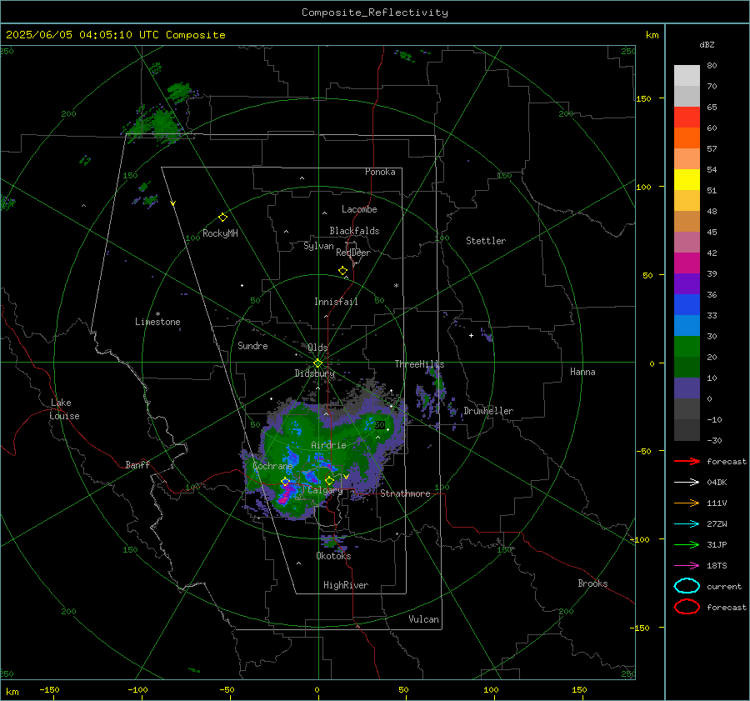Viewport: 750px width, 701px height.
Task: Pick the red swatch below 65 dBZ
Action: [x=687, y=118]
